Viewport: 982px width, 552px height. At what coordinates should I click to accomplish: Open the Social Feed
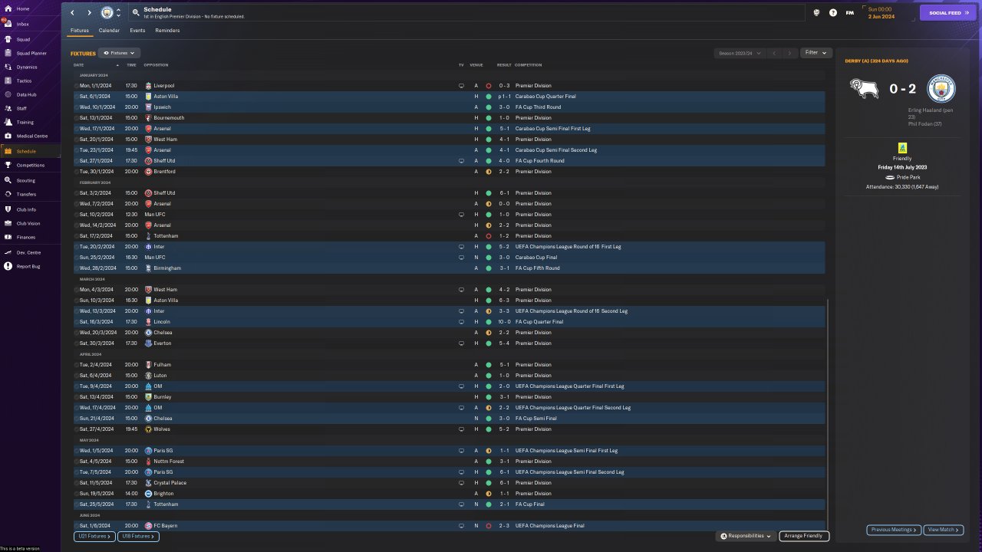click(x=948, y=12)
